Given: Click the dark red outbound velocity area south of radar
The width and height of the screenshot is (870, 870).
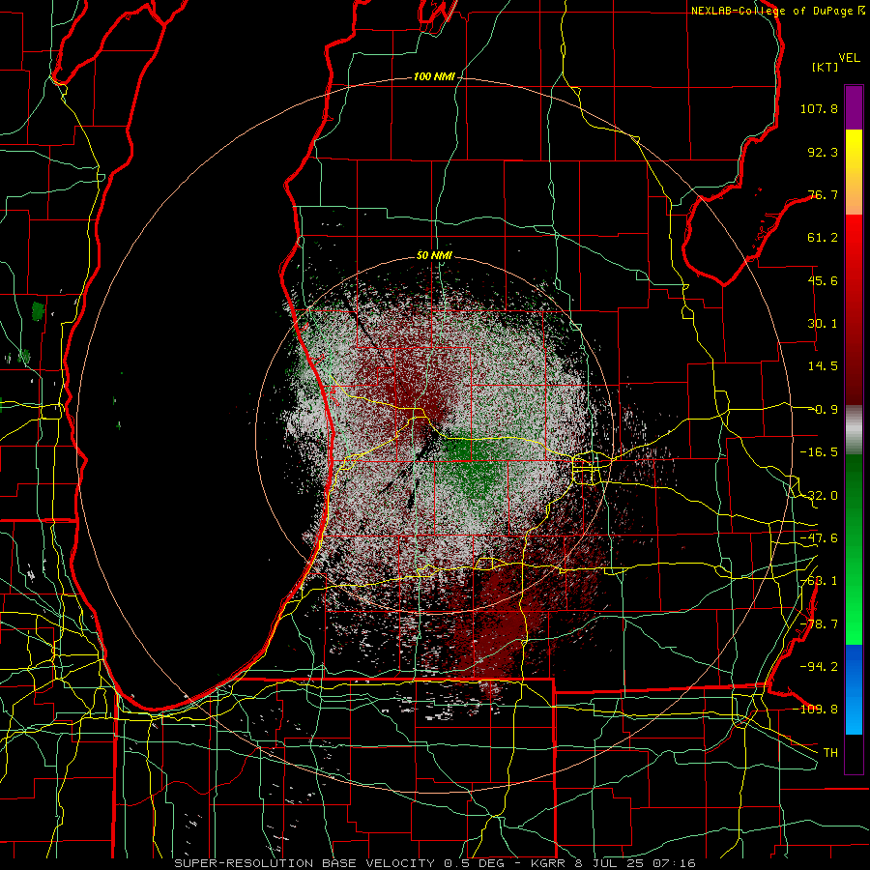Looking at the screenshot, I should coord(500,622).
